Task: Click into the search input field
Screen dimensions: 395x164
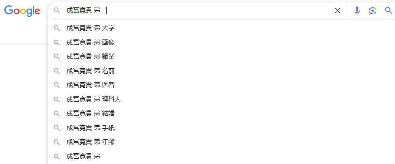Action: point(196,11)
